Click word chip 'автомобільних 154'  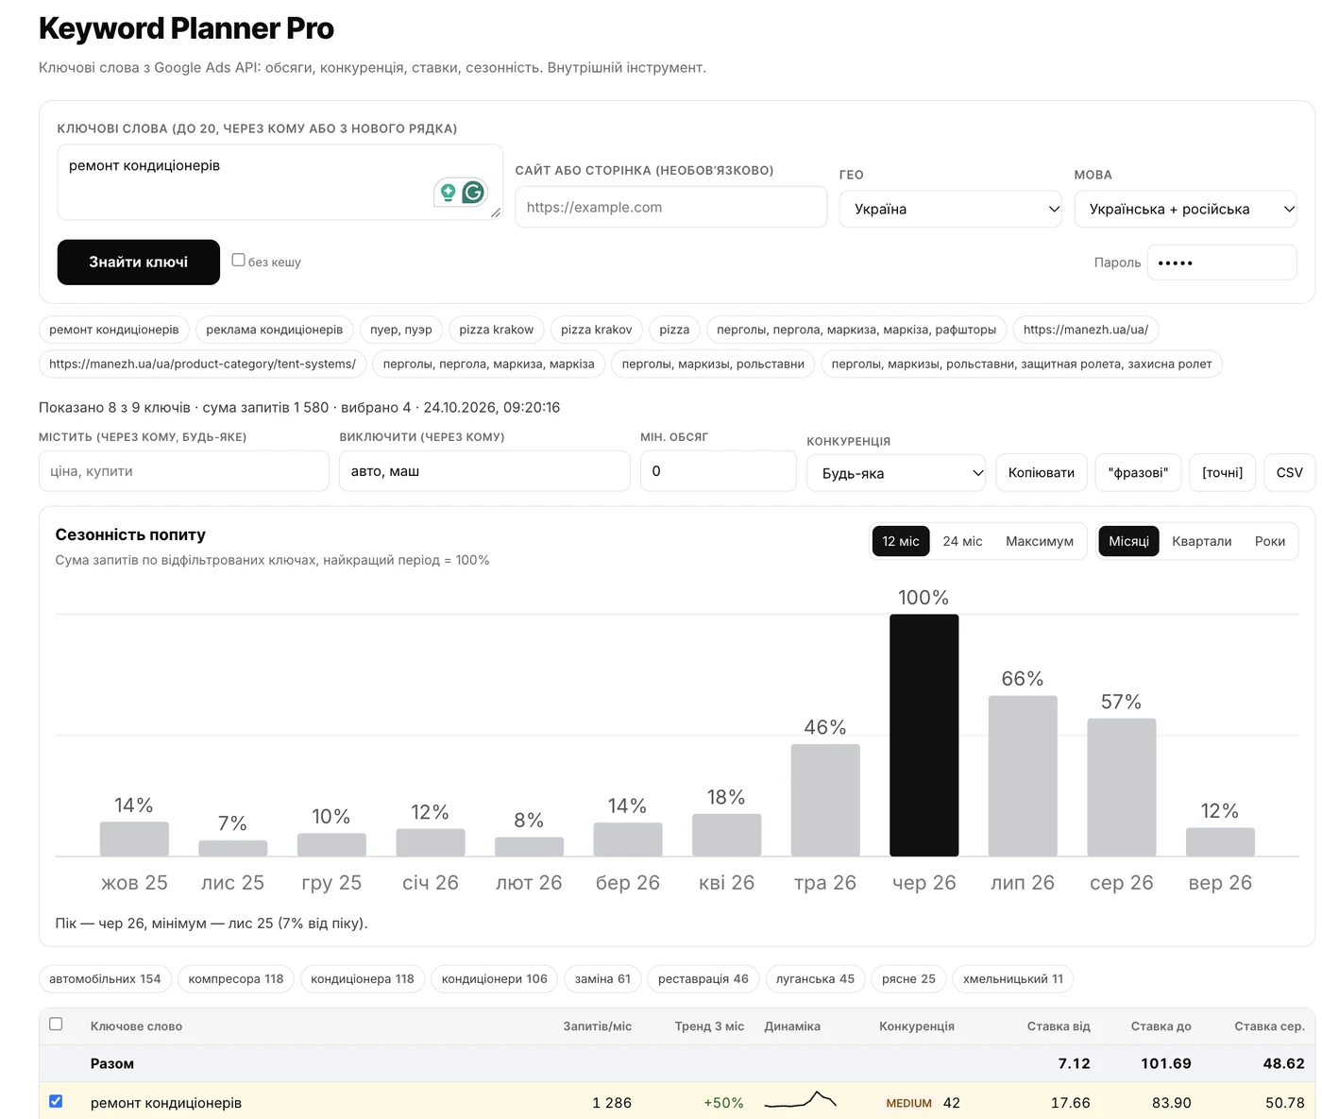coord(105,979)
